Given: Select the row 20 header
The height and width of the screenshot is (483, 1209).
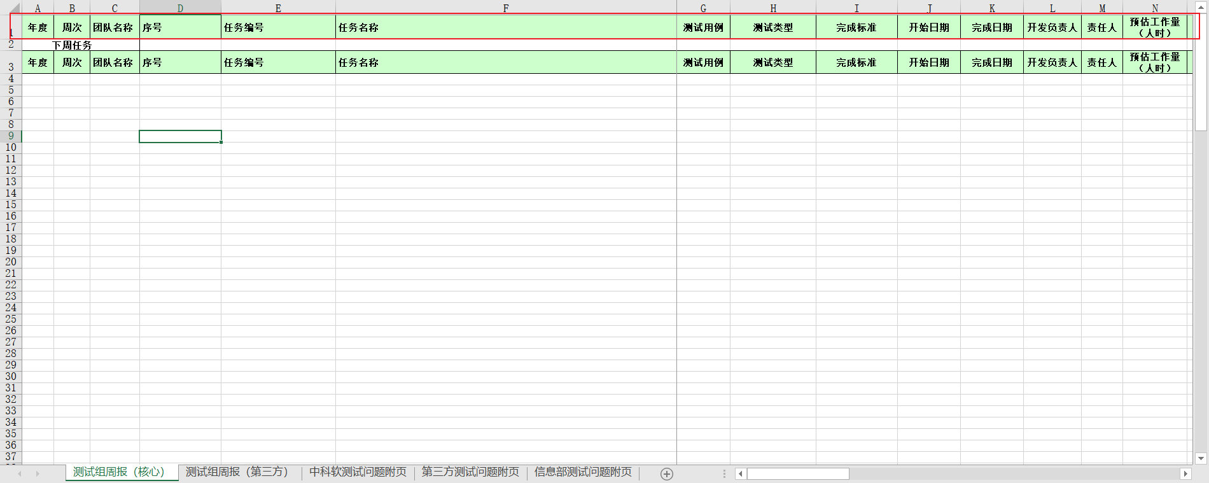Looking at the screenshot, I should (x=11, y=262).
